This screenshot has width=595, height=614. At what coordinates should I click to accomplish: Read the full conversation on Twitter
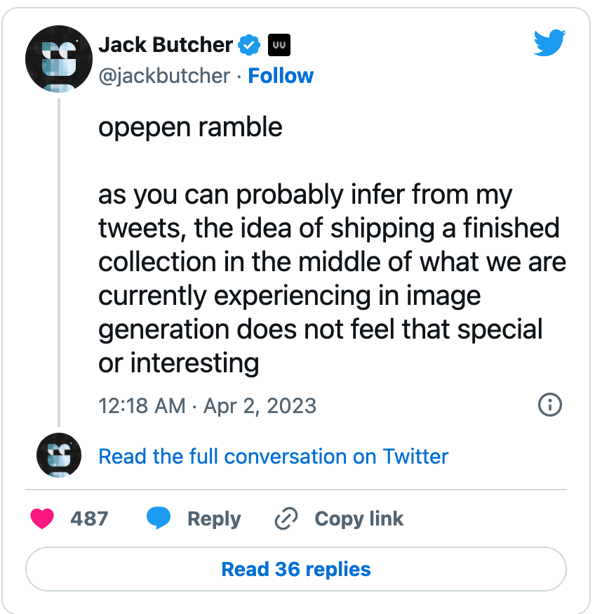pos(273,456)
